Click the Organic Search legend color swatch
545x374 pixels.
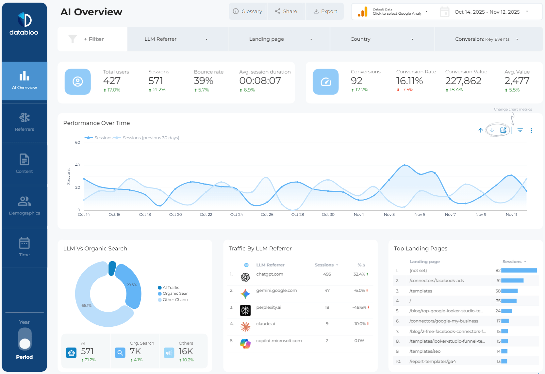160,293
